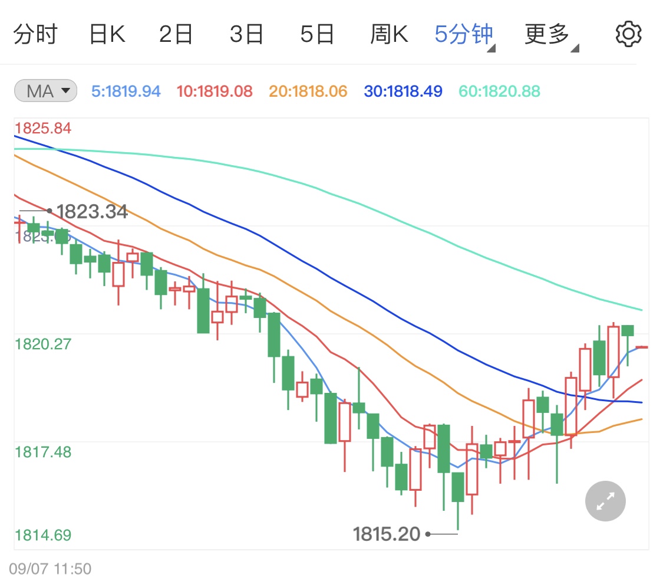Click MA30 value 30:1818.49
The width and height of the screenshot is (663, 584).
pyautogui.click(x=403, y=91)
